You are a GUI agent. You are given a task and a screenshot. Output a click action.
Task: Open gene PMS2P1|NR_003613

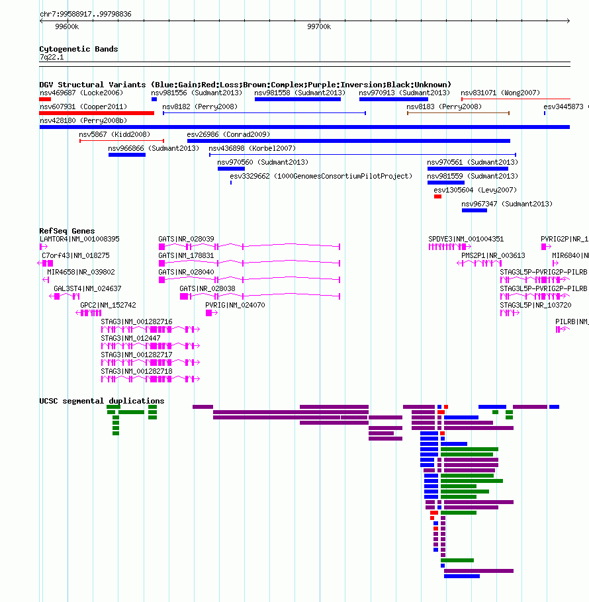pyautogui.click(x=494, y=256)
